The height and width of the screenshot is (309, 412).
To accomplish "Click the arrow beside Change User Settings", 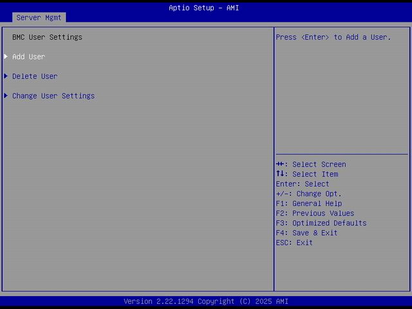I will pos(6,96).
